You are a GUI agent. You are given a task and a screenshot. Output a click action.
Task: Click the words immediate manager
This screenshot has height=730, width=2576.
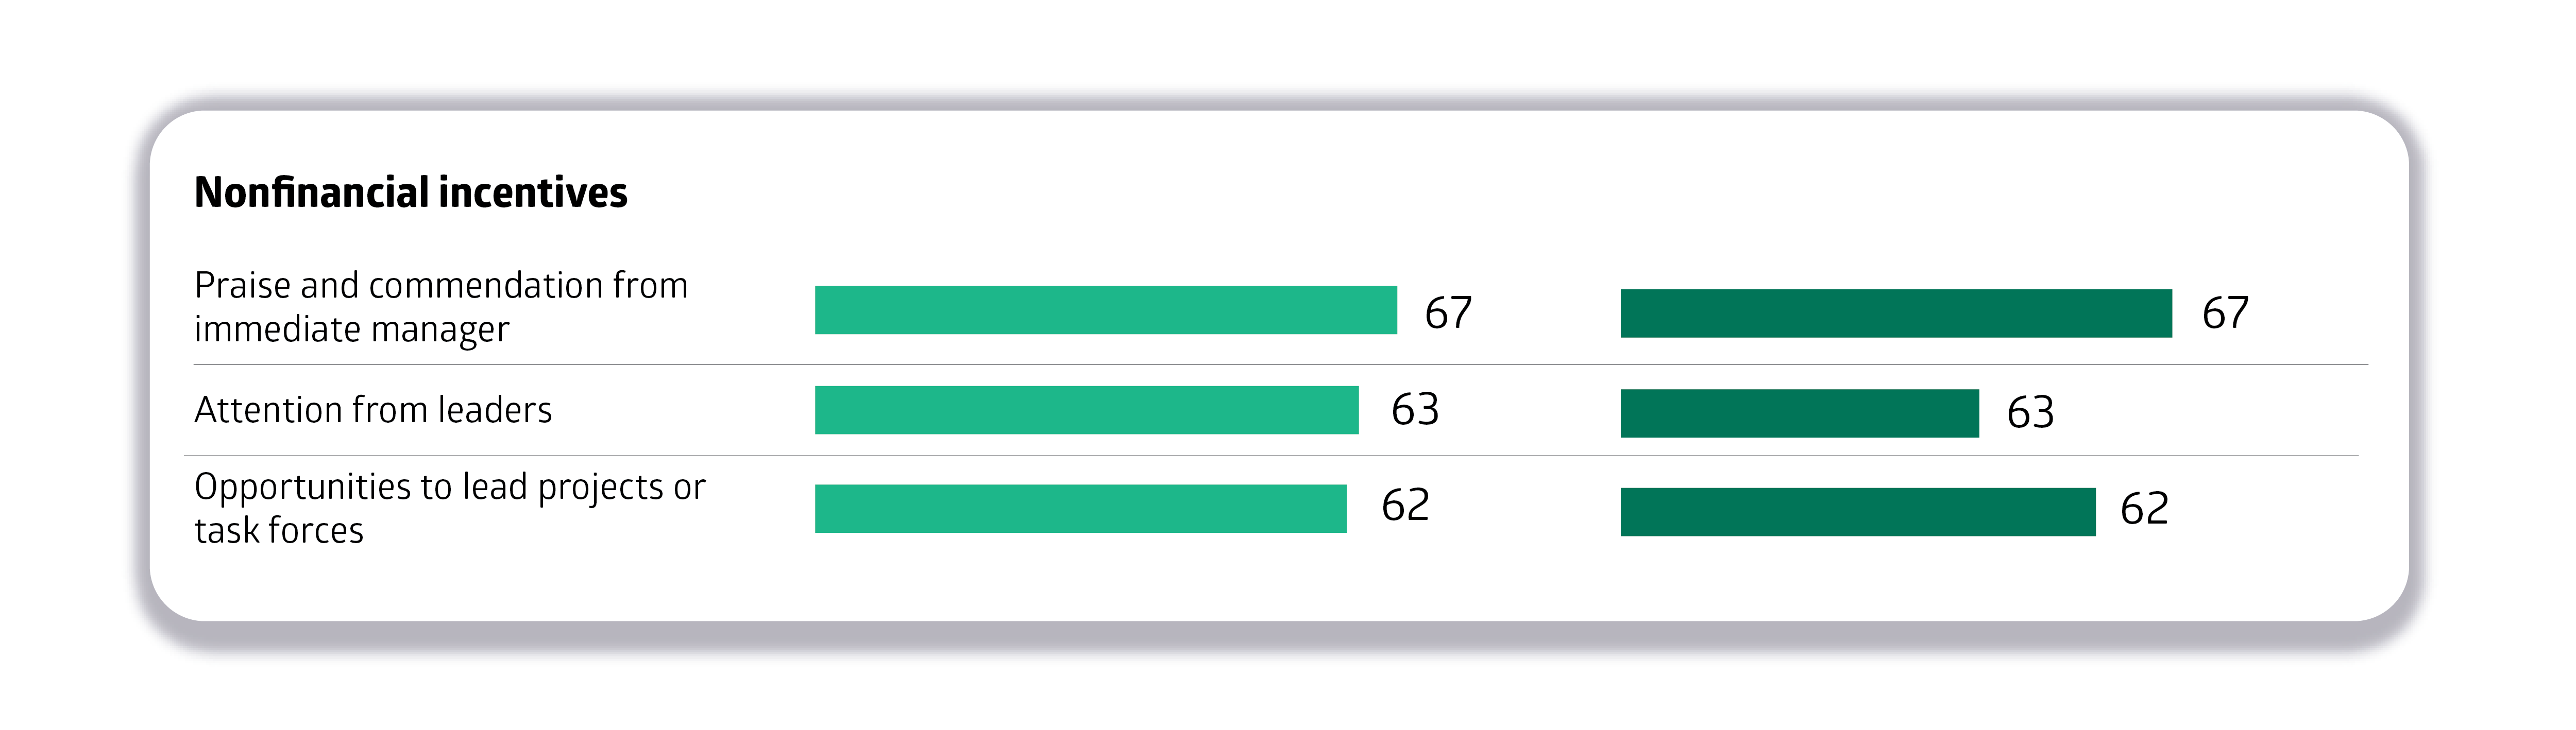(352, 329)
